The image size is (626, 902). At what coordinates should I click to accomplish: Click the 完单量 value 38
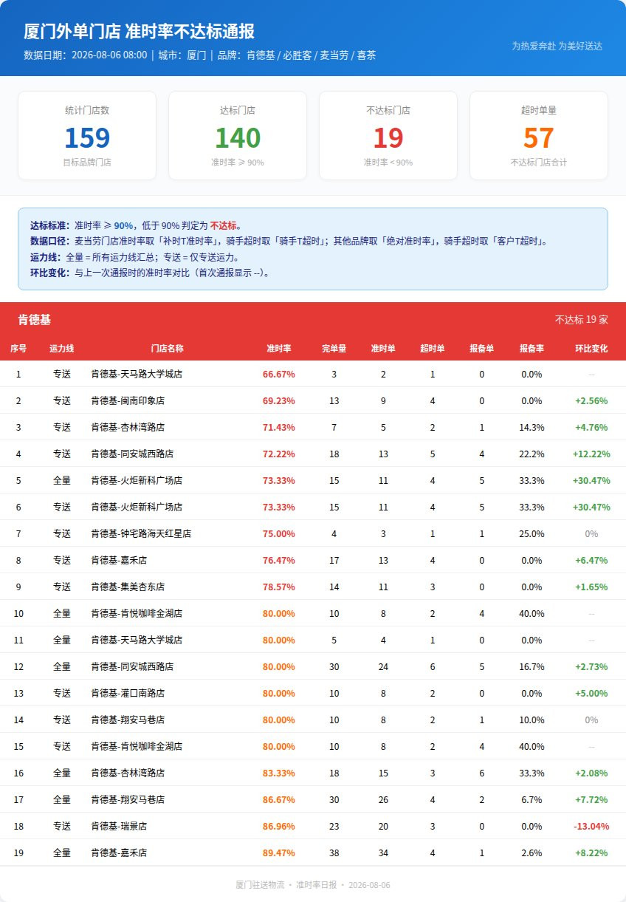(x=334, y=853)
